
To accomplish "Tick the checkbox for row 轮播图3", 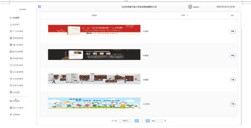I will click(x=42, y=80).
